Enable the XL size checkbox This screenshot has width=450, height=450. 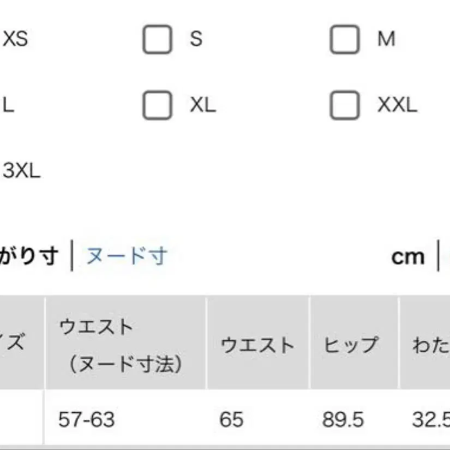coord(157,105)
